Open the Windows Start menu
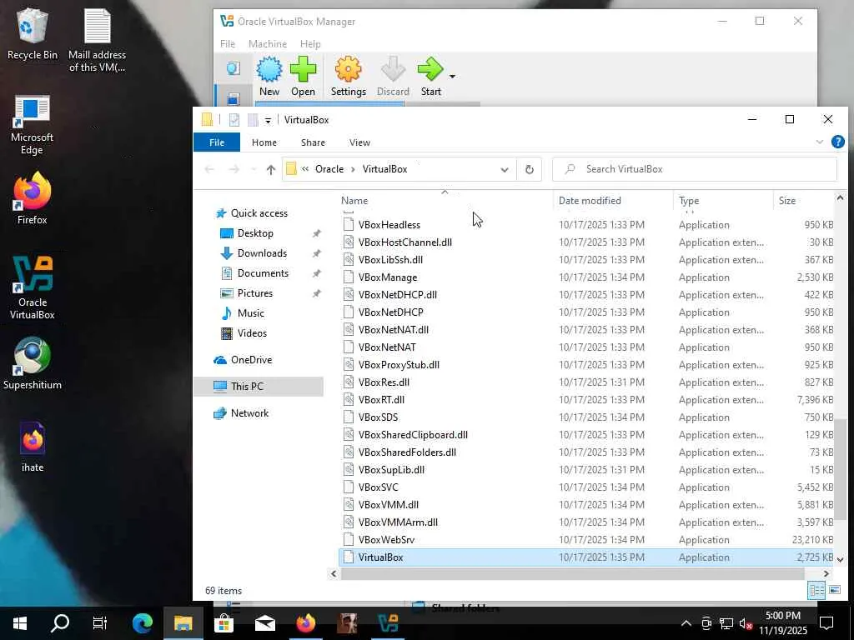Screen dimensions: 854x640 [20, 623]
